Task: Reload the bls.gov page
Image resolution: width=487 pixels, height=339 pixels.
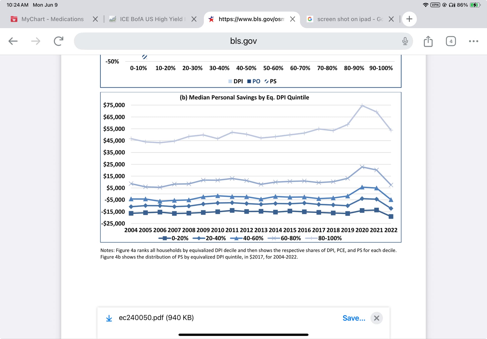Action: pos(58,41)
